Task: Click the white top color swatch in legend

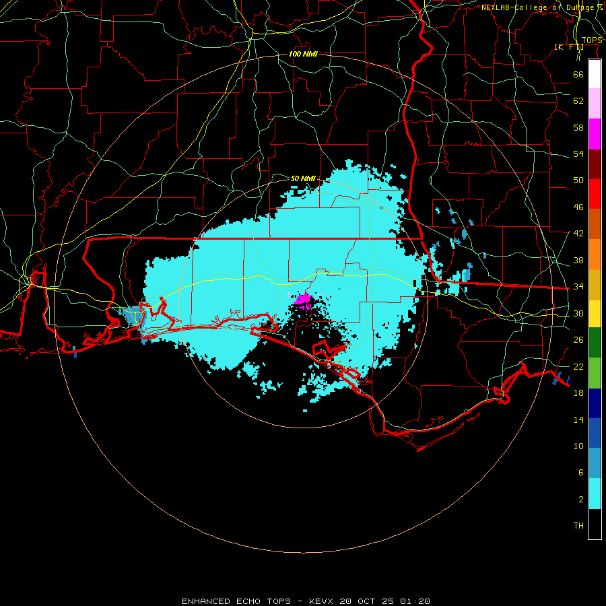Action: click(595, 74)
